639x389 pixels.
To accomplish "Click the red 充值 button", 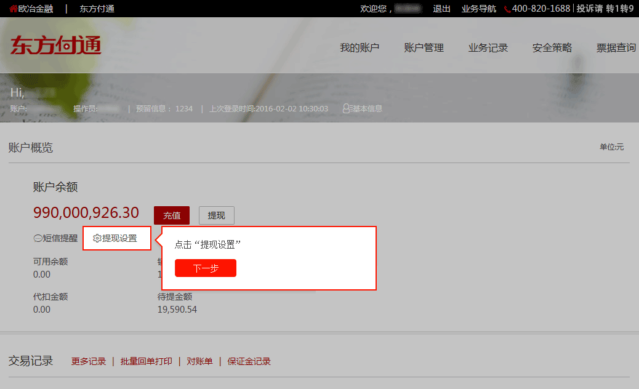I will [x=172, y=215].
